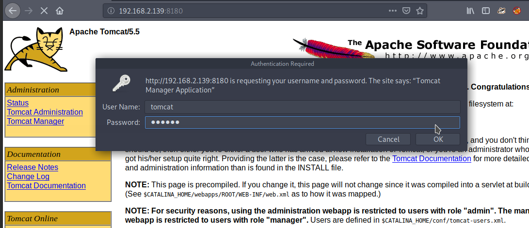This screenshot has height=228, width=529.
Task: Confirm login with OK button
Action: (438, 139)
